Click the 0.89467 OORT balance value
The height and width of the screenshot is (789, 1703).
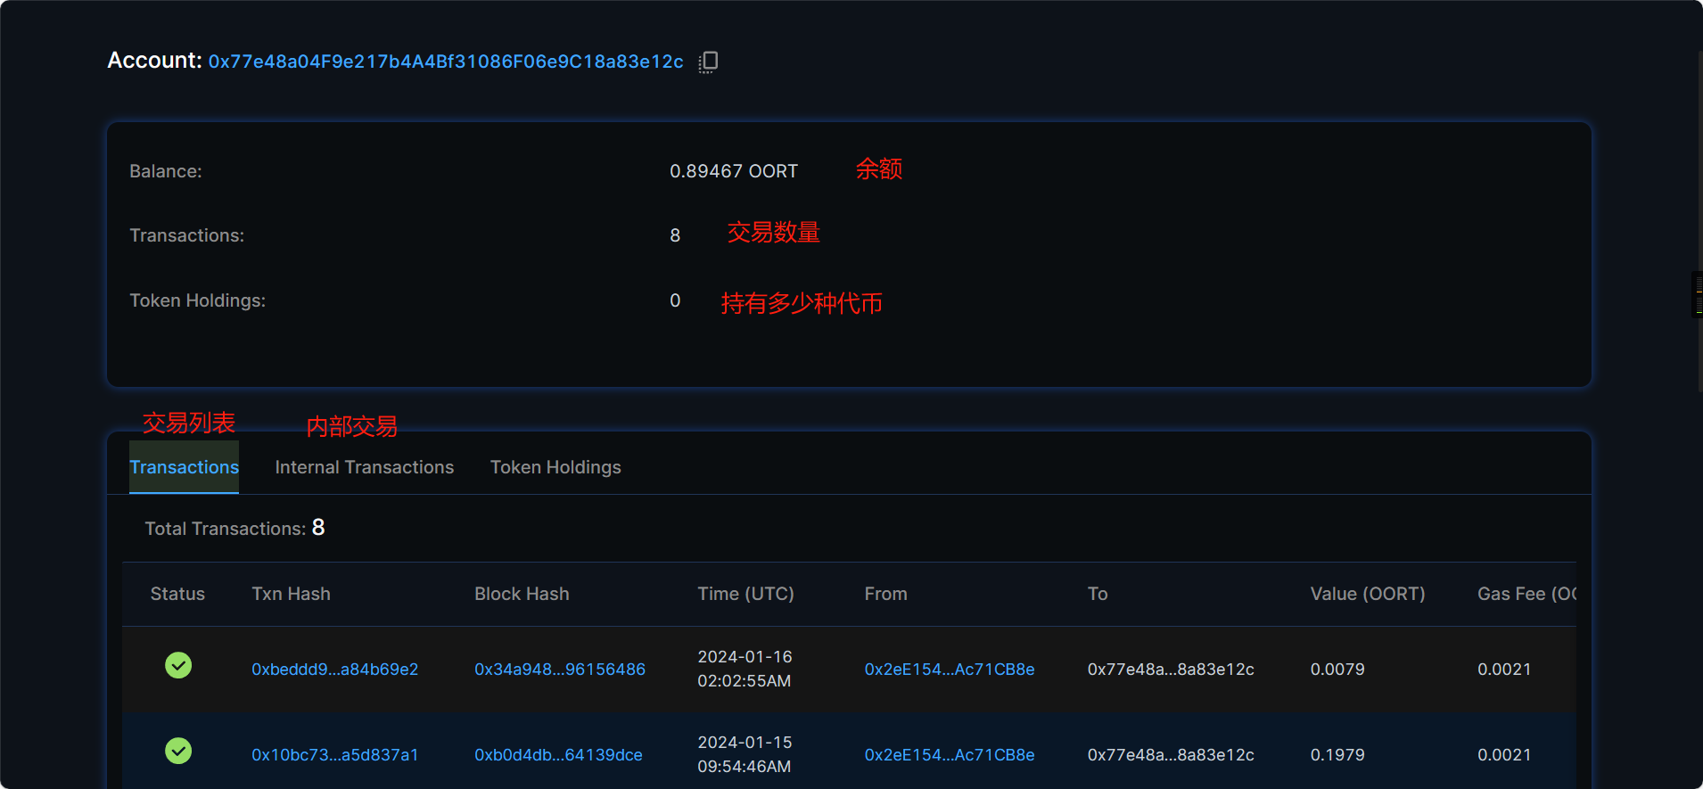click(x=733, y=171)
